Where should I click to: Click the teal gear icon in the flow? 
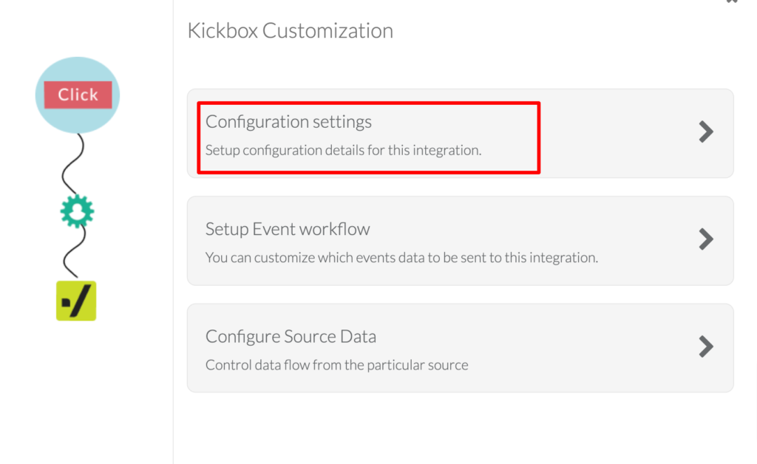pyautogui.click(x=77, y=212)
